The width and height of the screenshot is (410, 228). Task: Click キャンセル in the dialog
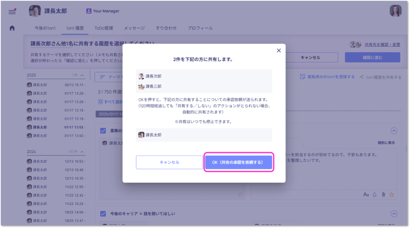(x=169, y=162)
